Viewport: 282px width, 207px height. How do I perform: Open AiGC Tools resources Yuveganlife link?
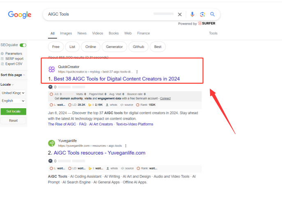pyautogui.click(x=99, y=153)
